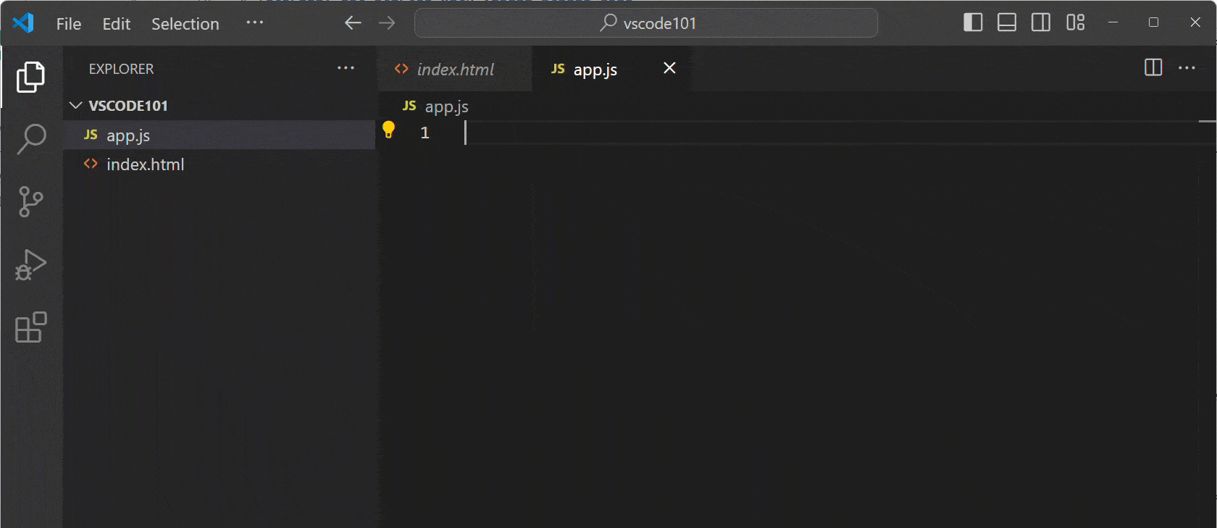The width and height of the screenshot is (1217, 528).
Task: Close the app.js editor tab
Action: [669, 68]
